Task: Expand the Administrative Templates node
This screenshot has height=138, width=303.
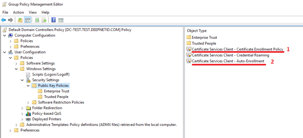Action: coord(16,125)
